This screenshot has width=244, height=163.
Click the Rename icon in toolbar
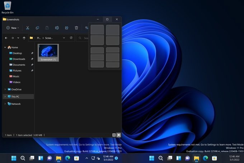click(57, 28)
